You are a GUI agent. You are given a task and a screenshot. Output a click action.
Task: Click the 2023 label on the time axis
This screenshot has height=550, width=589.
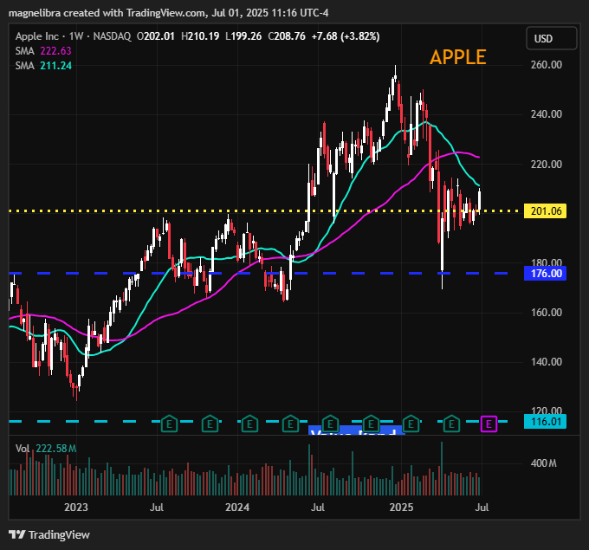click(x=76, y=508)
